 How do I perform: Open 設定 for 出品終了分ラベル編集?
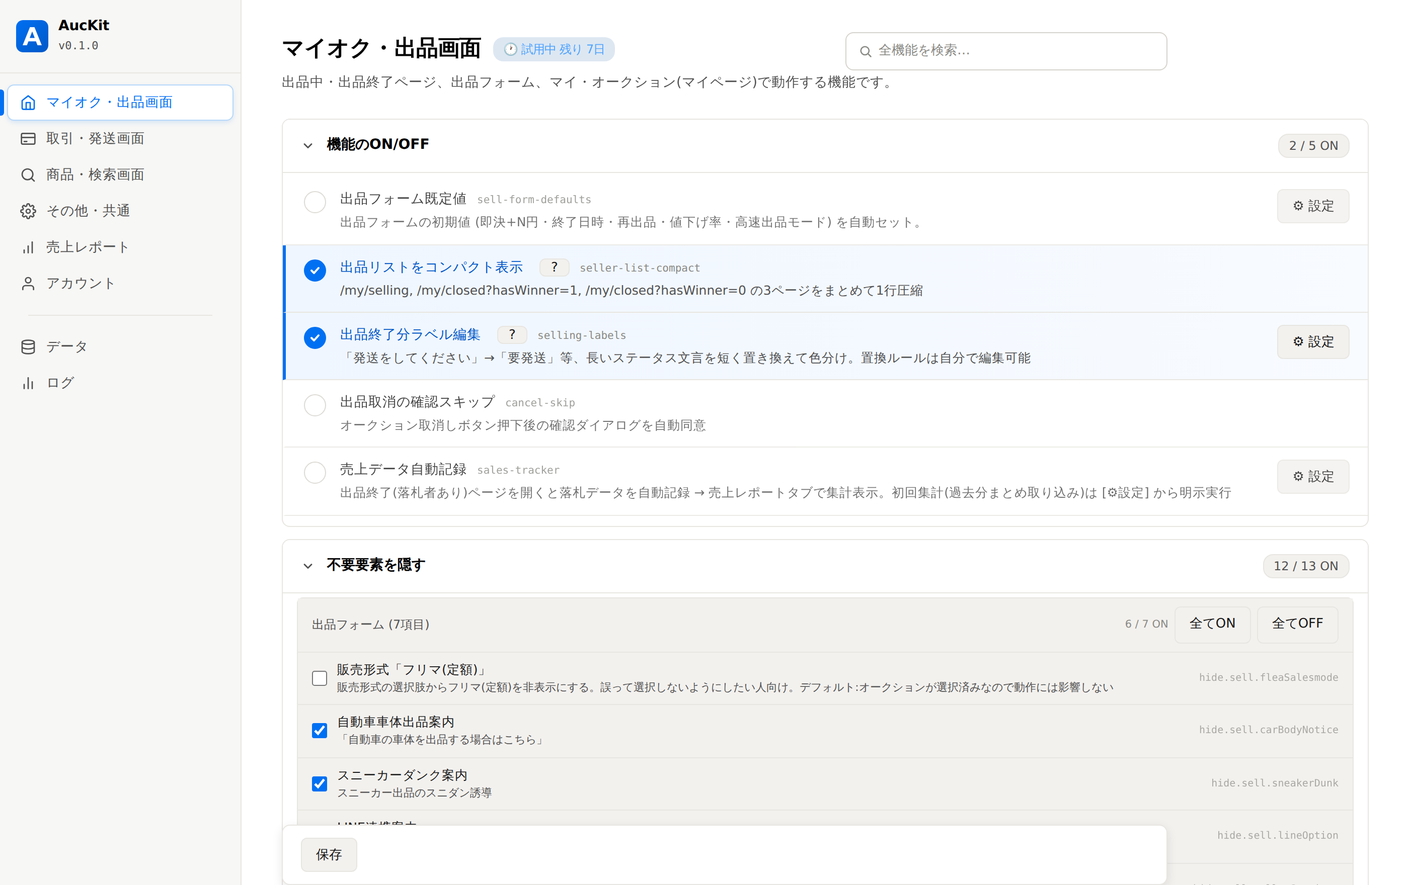click(1313, 341)
